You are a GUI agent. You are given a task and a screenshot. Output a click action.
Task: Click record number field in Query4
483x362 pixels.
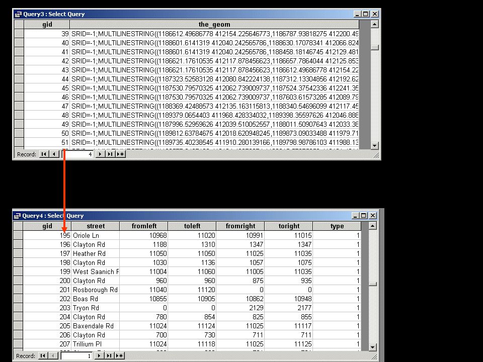(x=76, y=356)
